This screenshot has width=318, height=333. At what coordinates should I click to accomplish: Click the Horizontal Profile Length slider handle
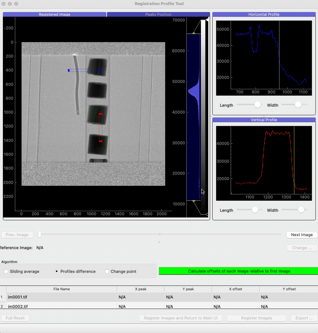coord(257,105)
